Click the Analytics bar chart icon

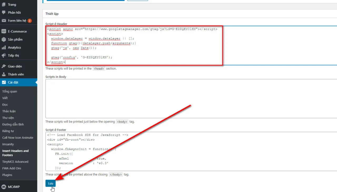[x=4, y=47]
